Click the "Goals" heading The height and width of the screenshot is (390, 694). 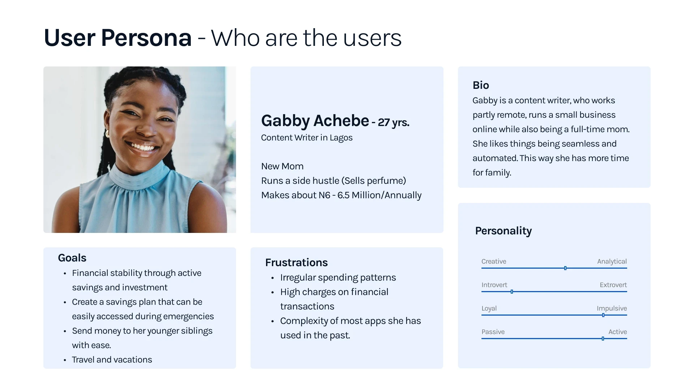click(x=72, y=258)
